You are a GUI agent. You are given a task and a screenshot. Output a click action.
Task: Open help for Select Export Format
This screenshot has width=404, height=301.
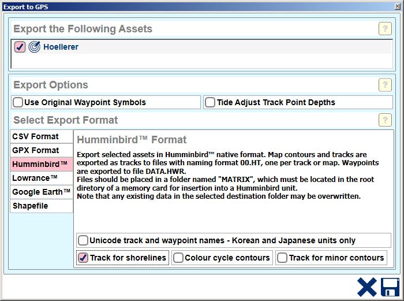coord(385,120)
